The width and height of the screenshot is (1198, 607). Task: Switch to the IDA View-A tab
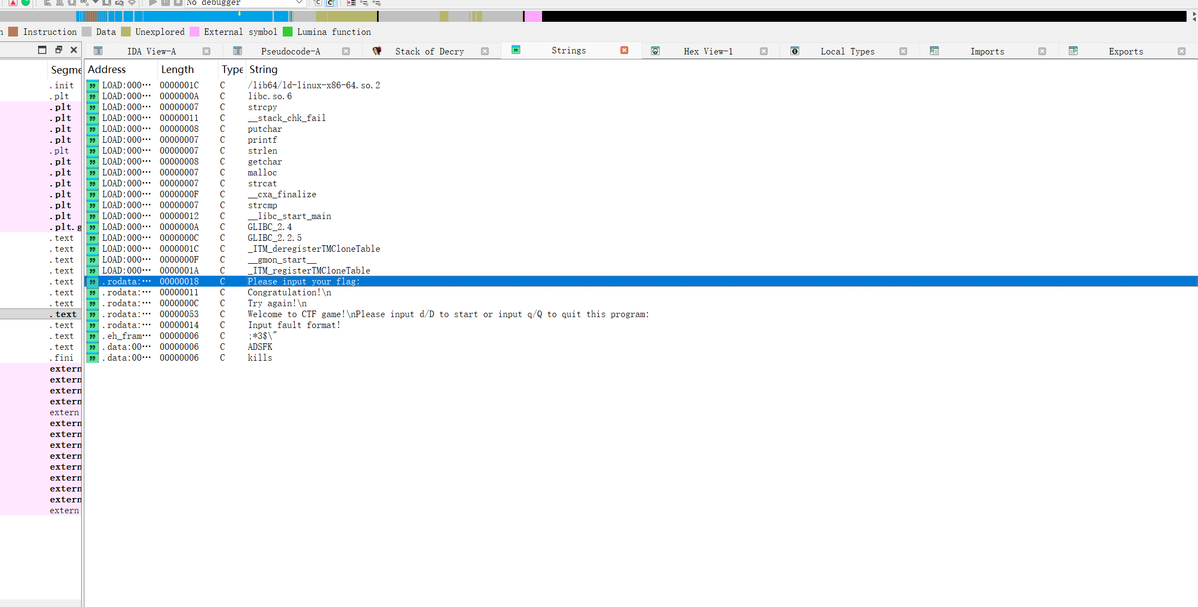pos(151,51)
